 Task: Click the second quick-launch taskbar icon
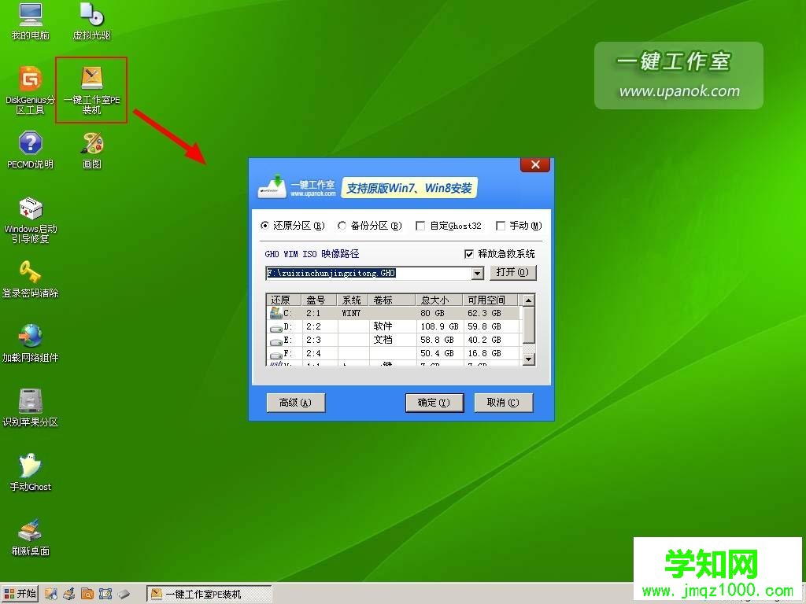point(69,595)
